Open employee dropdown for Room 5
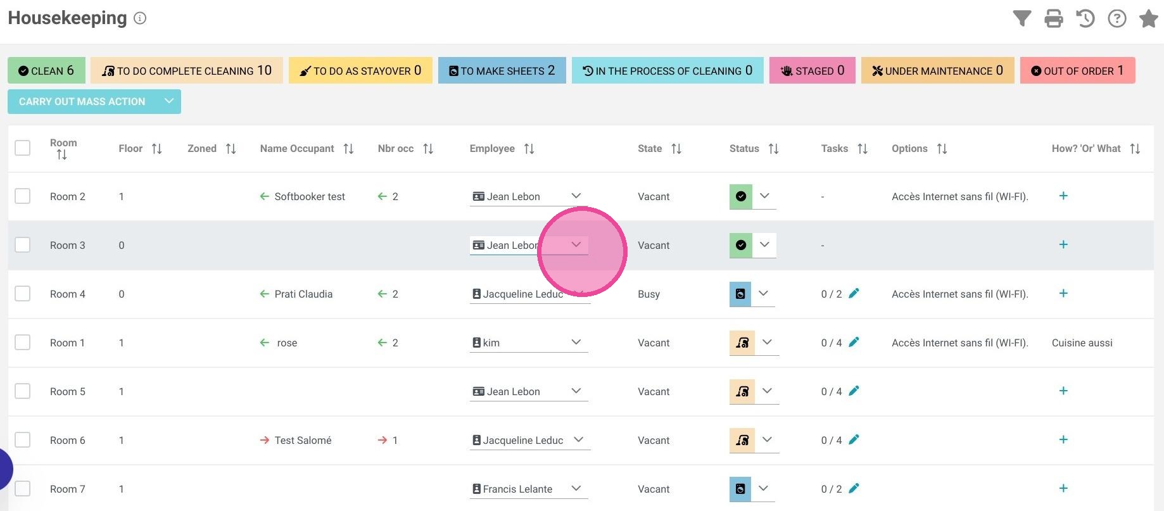 (529, 391)
